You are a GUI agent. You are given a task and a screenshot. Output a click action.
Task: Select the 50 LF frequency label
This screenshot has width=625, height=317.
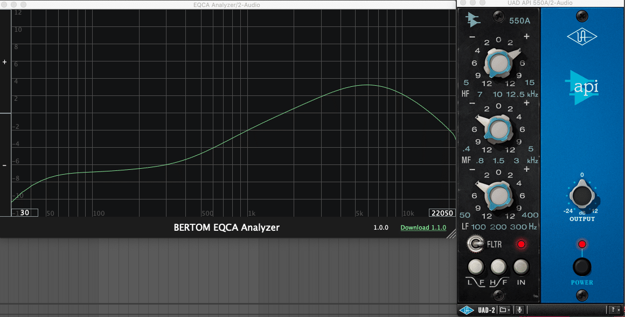click(x=465, y=215)
